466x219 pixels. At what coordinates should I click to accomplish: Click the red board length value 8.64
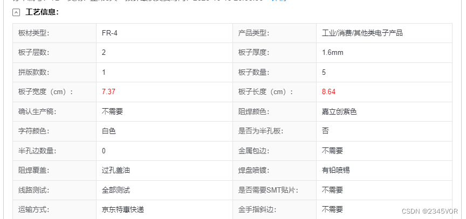pos(328,91)
